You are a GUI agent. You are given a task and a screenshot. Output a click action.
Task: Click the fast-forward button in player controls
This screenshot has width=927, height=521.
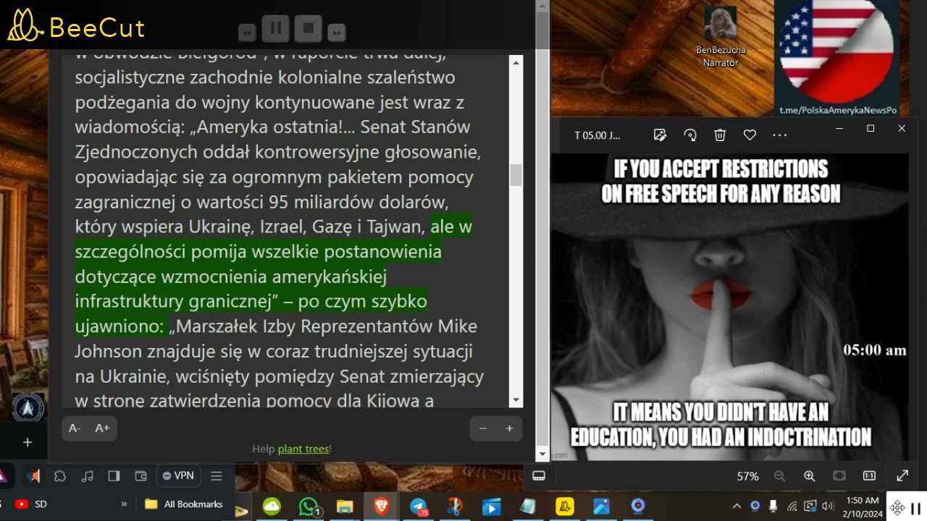(x=336, y=32)
